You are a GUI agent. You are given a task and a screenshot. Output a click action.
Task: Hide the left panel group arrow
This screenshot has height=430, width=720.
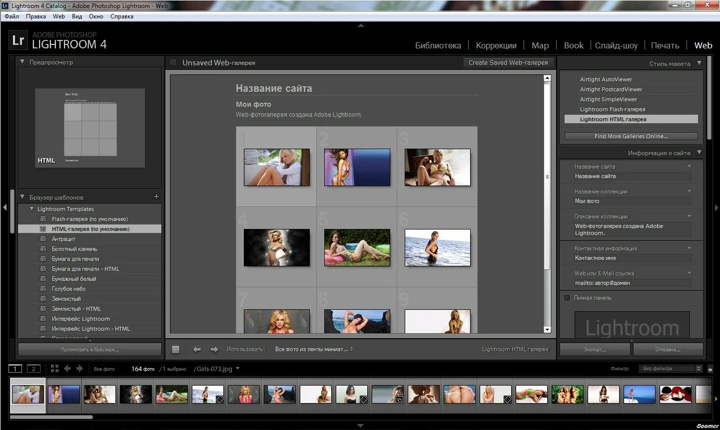point(4,207)
